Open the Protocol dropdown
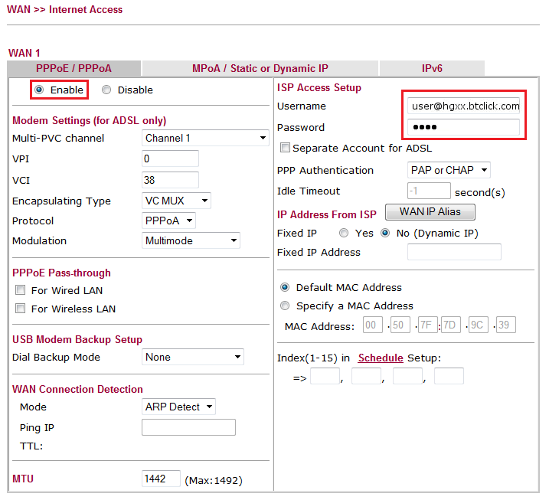The width and height of the screenshot is (549, 500). pyautogui.click(x=168, y=221)
